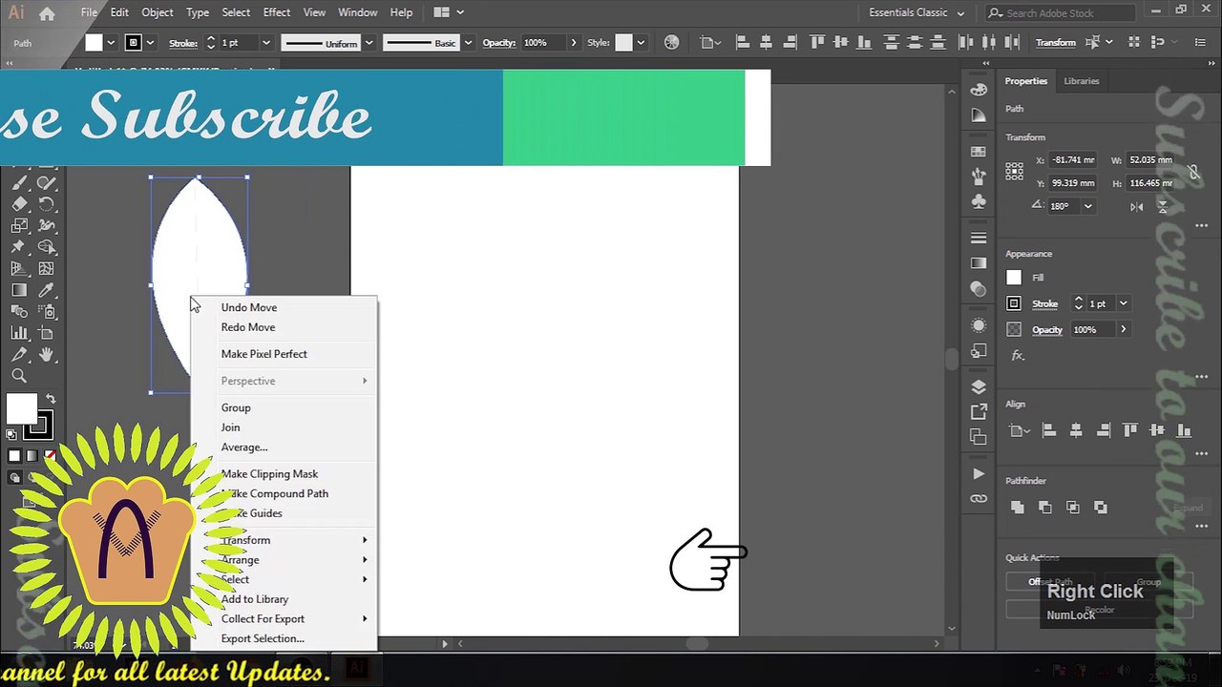Open the fill color dropdown arrow in control bar

111,43
